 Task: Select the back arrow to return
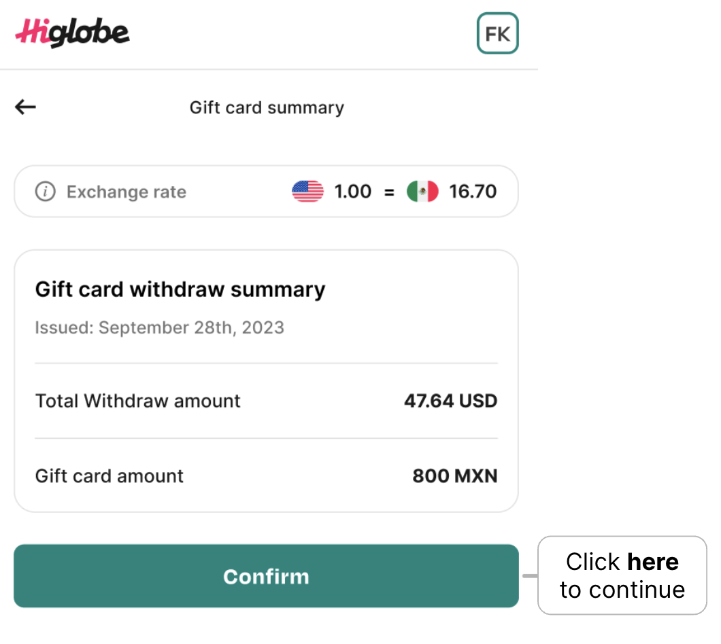[x=24, y=107]
